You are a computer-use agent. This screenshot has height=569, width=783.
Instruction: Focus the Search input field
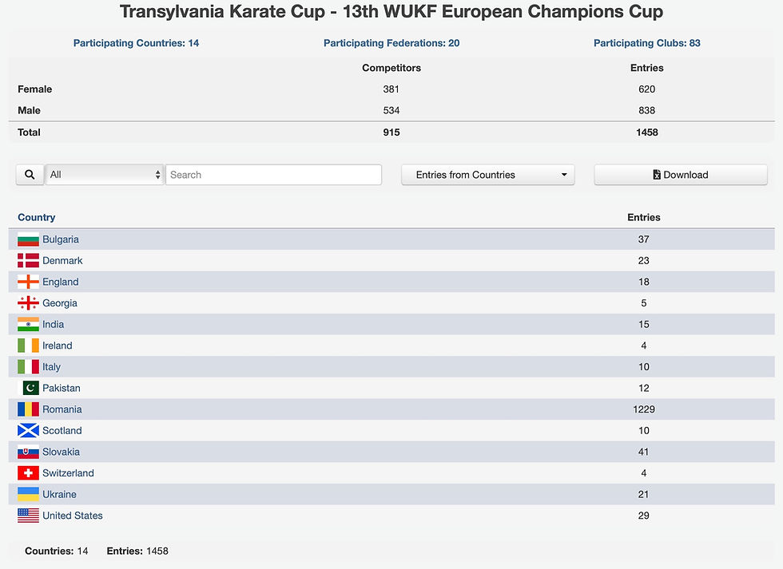273,175
